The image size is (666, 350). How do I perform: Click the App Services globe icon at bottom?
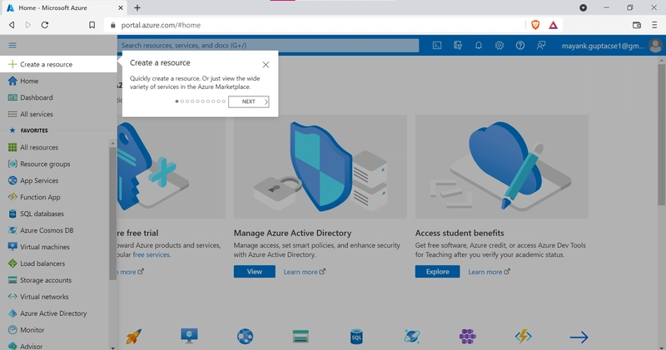pyautogui.click(x=245, y=337)
